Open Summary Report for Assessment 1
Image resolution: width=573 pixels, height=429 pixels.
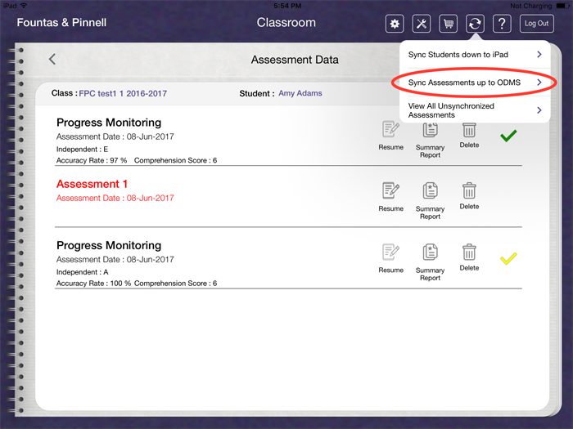tap(430, 199)
